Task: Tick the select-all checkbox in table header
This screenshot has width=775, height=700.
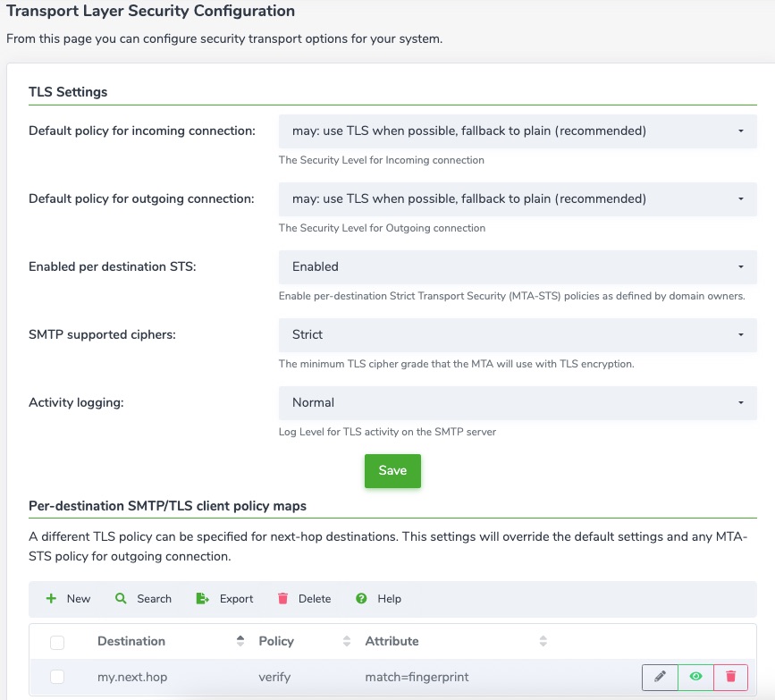Action: (x=57, y=642)
